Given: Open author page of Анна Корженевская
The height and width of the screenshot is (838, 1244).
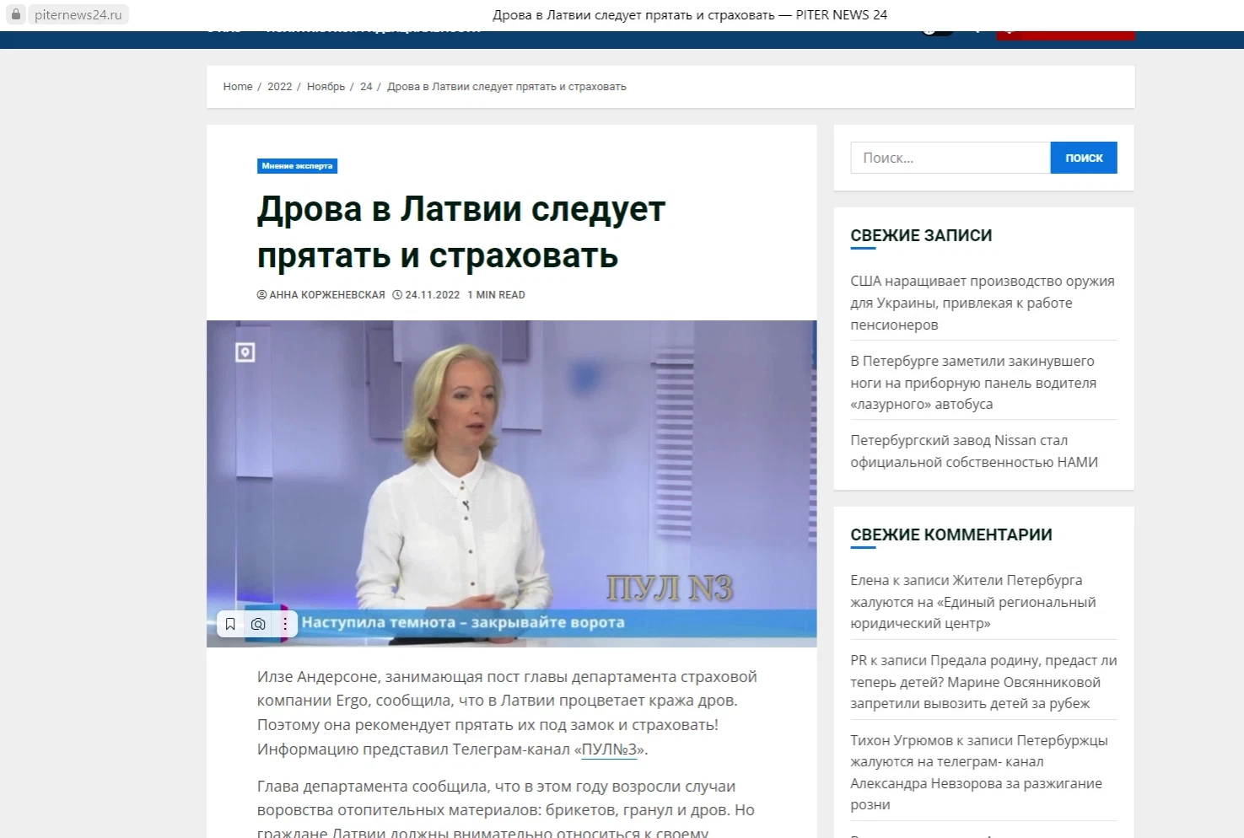Looking at the screenshot, I should [326, 295].
